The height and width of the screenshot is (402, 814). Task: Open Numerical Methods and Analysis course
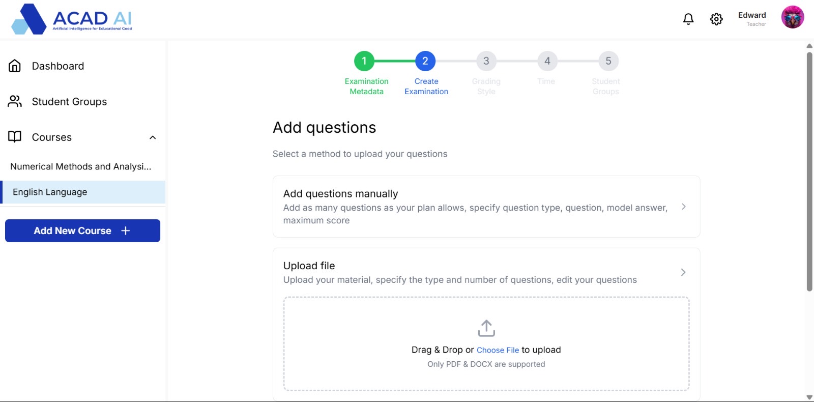[x=81, y=166]
